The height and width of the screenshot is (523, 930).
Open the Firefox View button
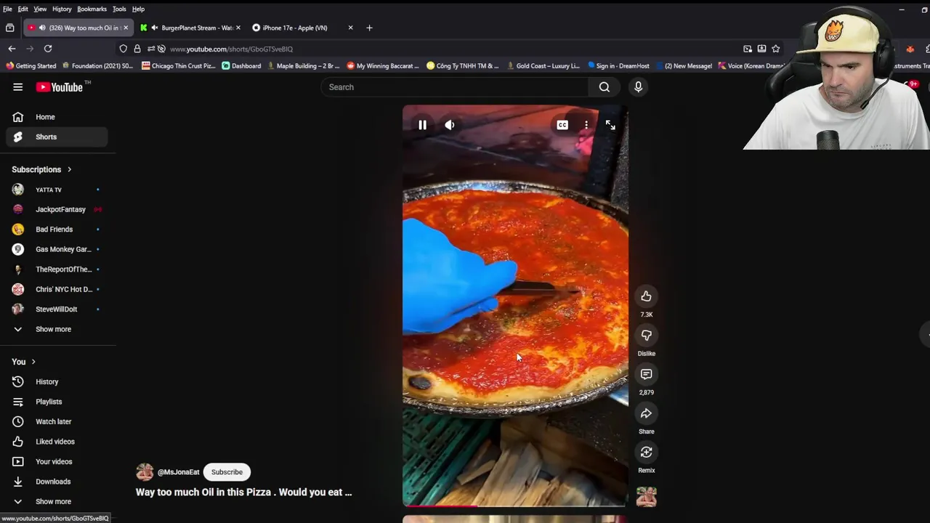(x=10, y=28)
